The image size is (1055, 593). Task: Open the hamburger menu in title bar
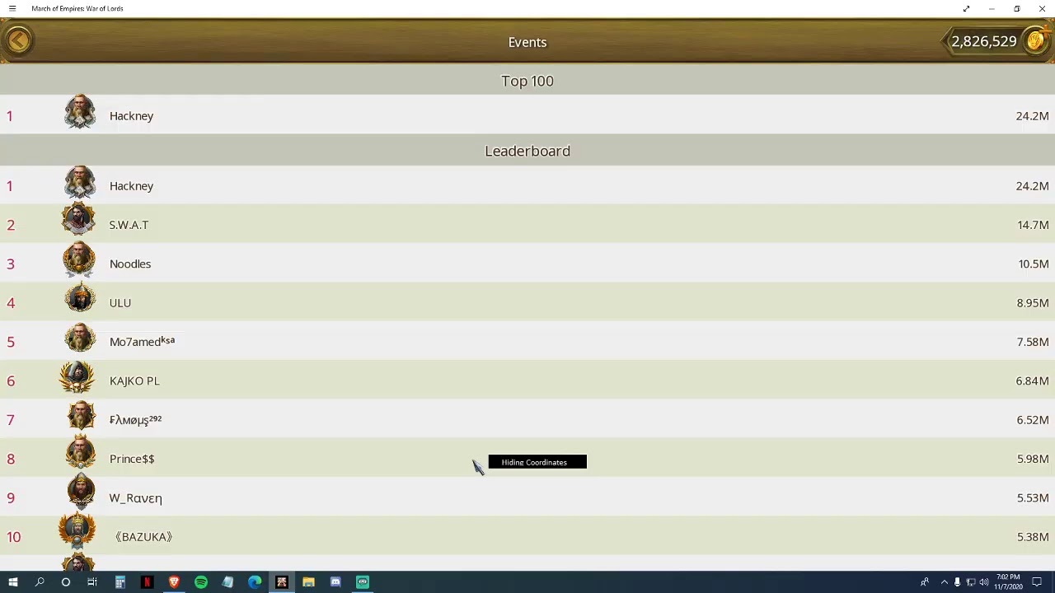click(x=12, y=8)
